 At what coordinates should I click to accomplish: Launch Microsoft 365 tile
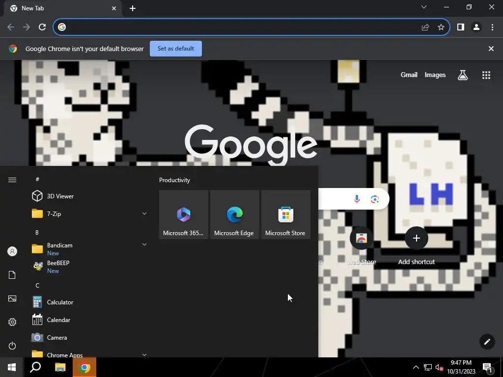click(184, 215)
